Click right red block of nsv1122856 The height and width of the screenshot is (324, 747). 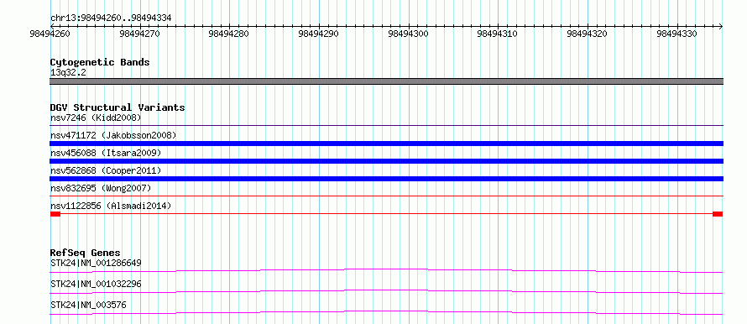pyautogui.click(x=718, y=214)
